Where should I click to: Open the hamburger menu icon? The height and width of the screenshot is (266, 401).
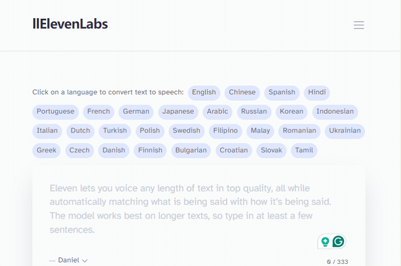358,25
